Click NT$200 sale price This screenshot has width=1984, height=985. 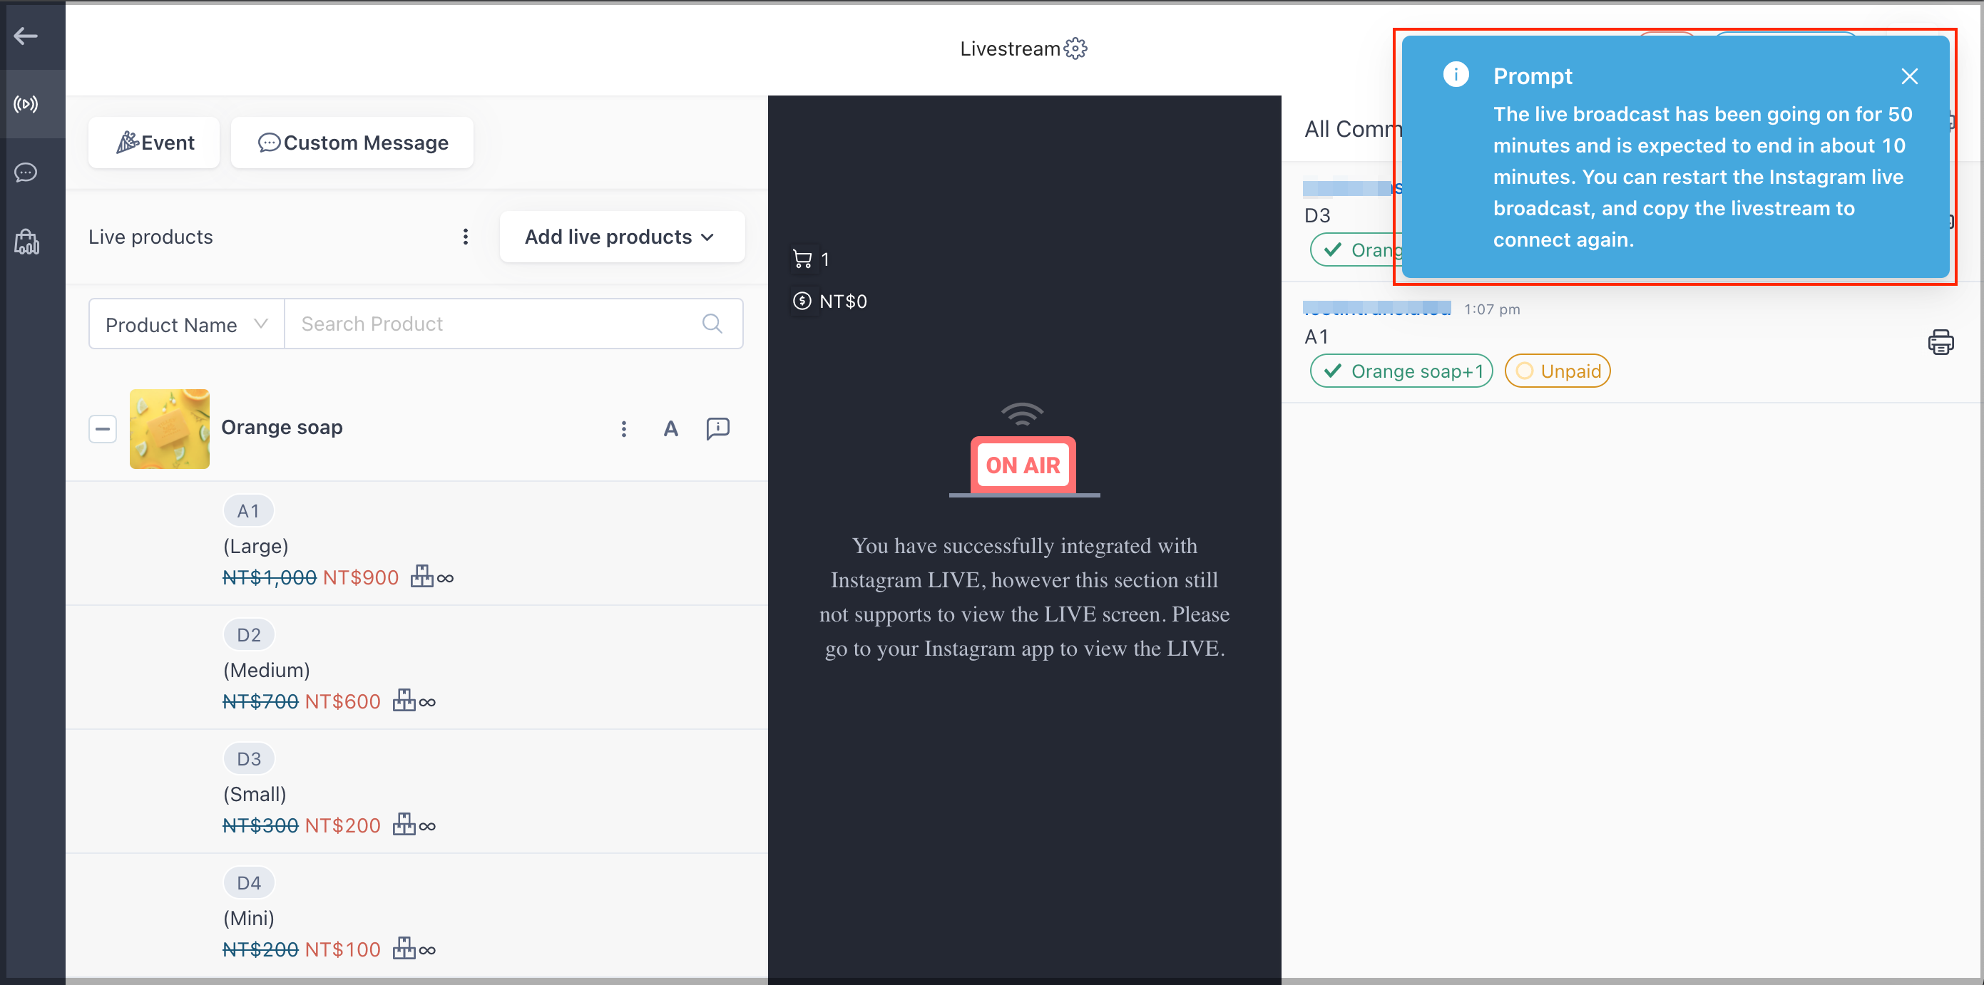tap(343, 826)
